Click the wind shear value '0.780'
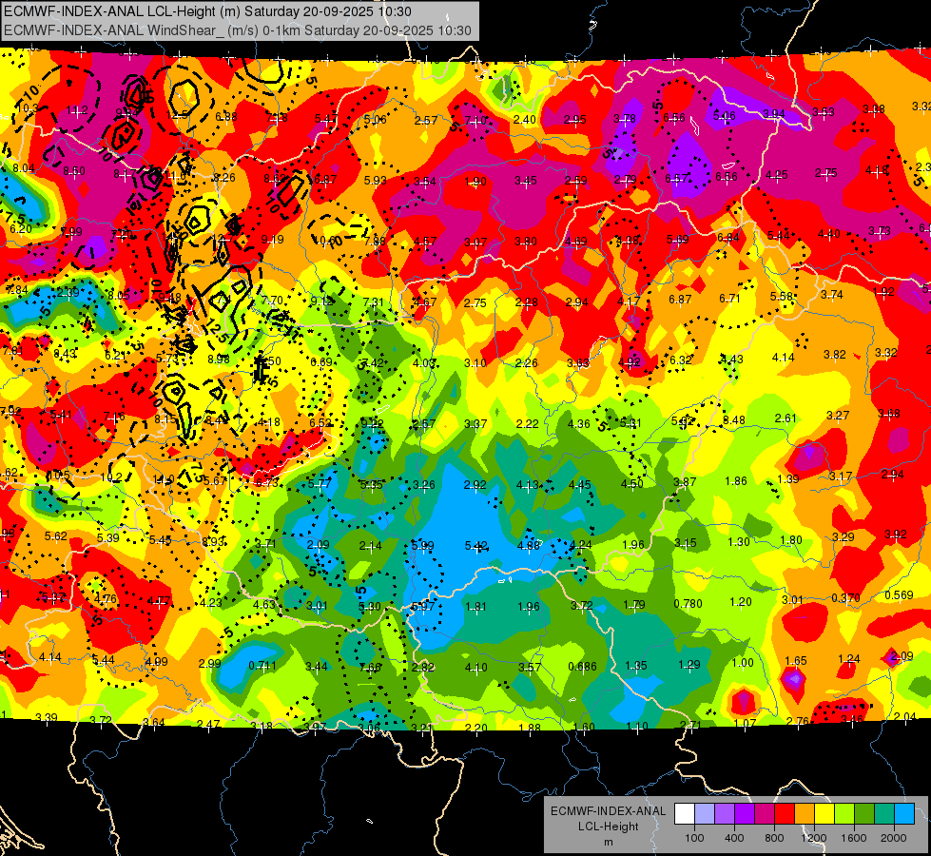This screenshot has height=856, width=931. click(x=688, y=604)
